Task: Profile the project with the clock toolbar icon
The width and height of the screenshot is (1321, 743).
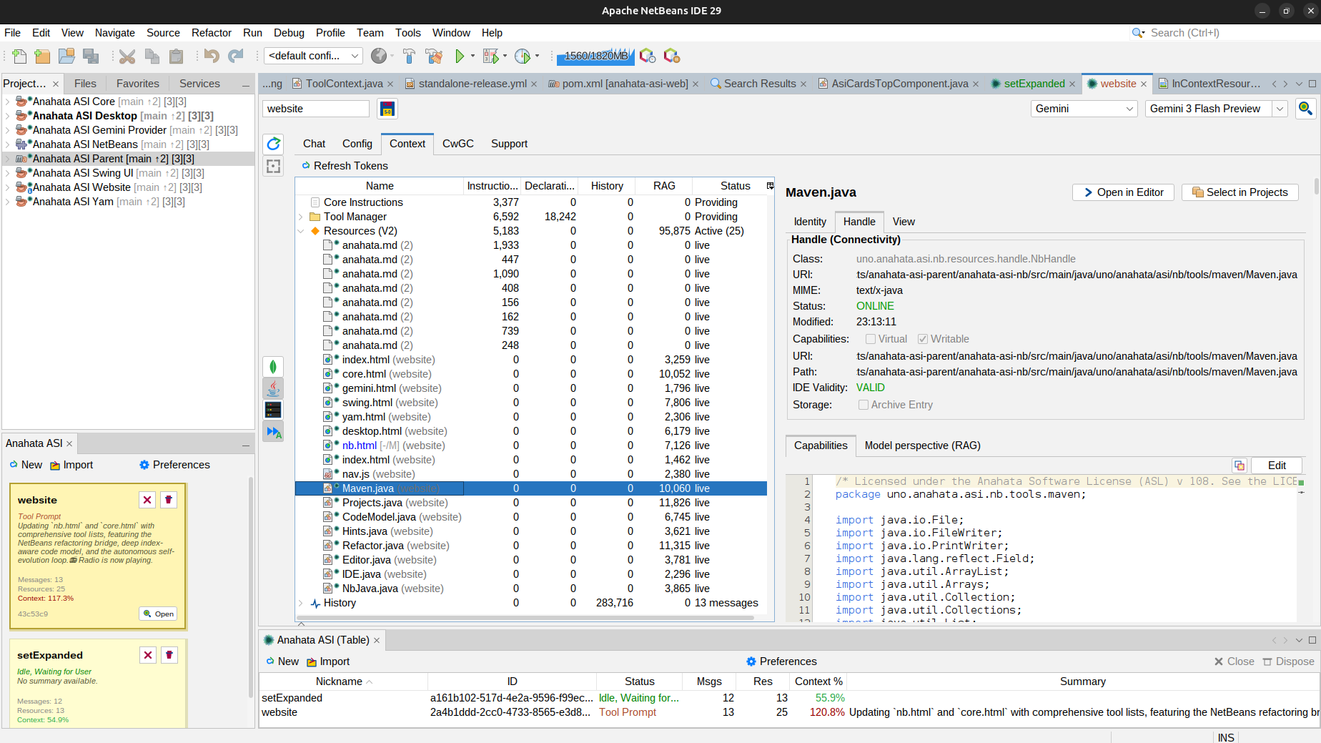Action: 523,56
